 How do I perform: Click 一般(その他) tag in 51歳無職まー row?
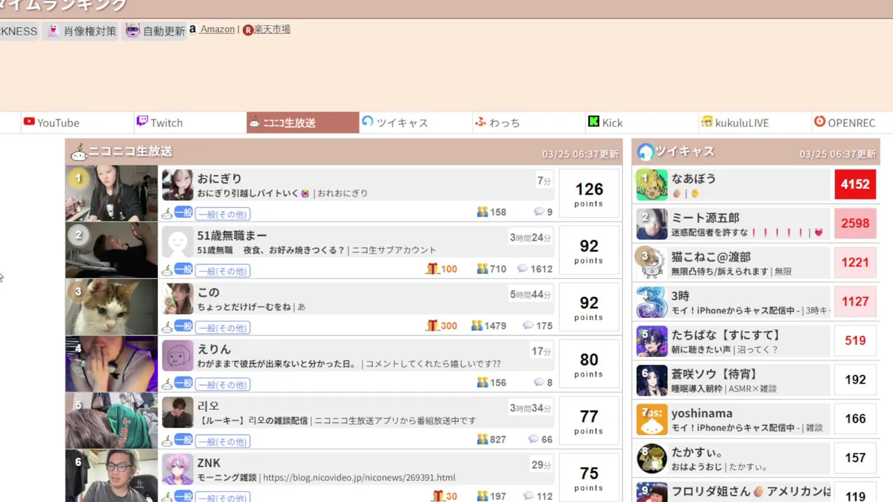223,271
